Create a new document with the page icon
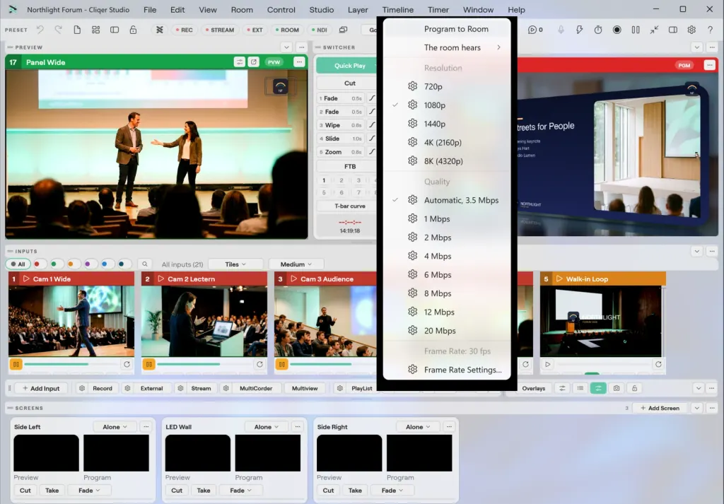Screen dimensions: 724x504 pyautogui.click(x=77, y=30)
